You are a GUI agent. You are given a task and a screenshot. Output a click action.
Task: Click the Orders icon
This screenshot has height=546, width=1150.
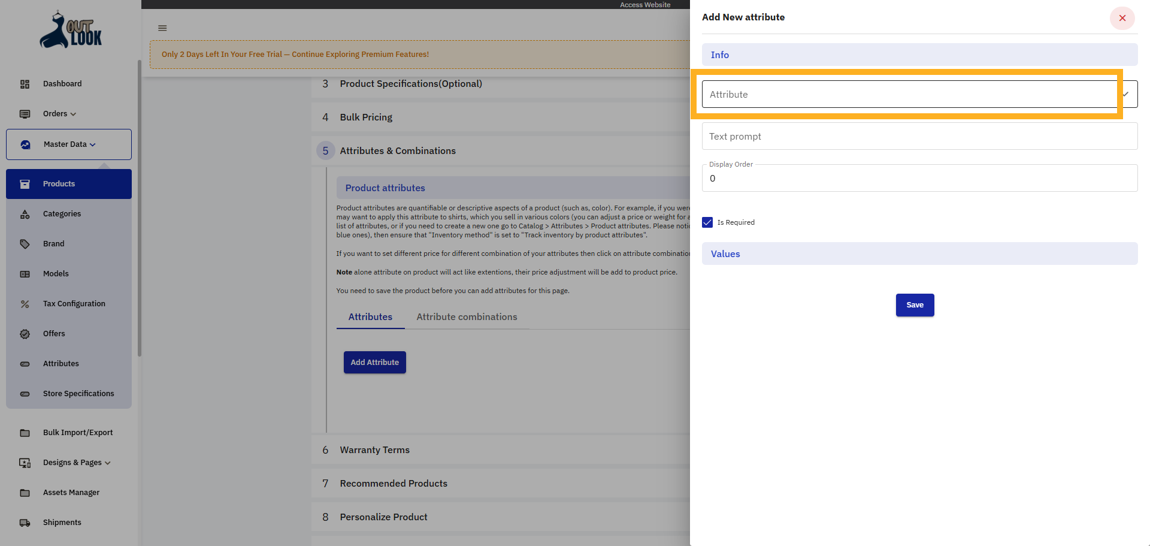click(25, 114)
